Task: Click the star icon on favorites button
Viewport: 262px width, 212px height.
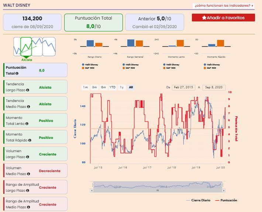Action: [204, 18]
